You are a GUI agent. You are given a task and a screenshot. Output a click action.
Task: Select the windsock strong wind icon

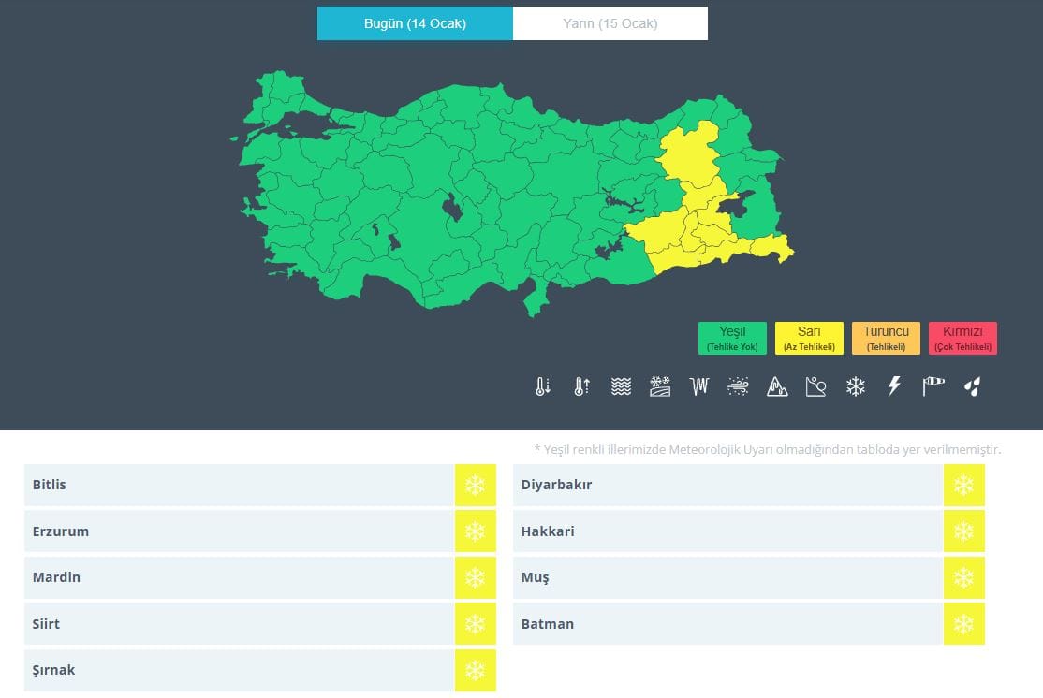pyautogui.click(x=933, y=386)
